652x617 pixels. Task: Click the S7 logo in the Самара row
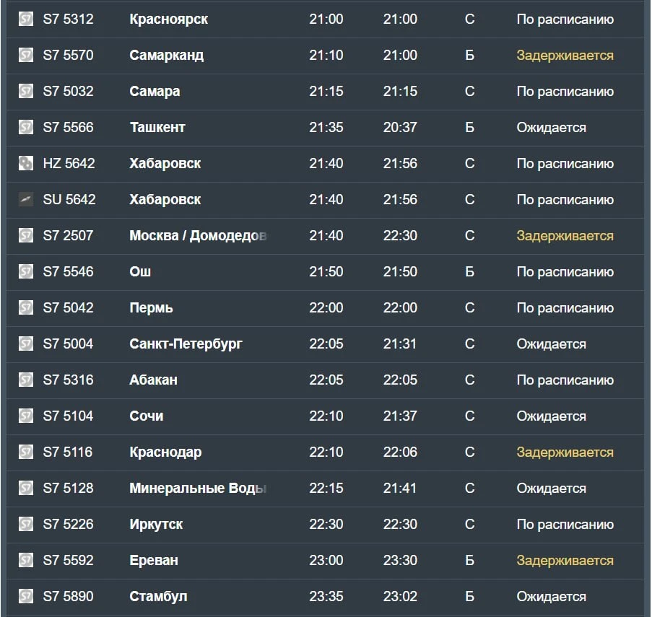pos(26,91)
